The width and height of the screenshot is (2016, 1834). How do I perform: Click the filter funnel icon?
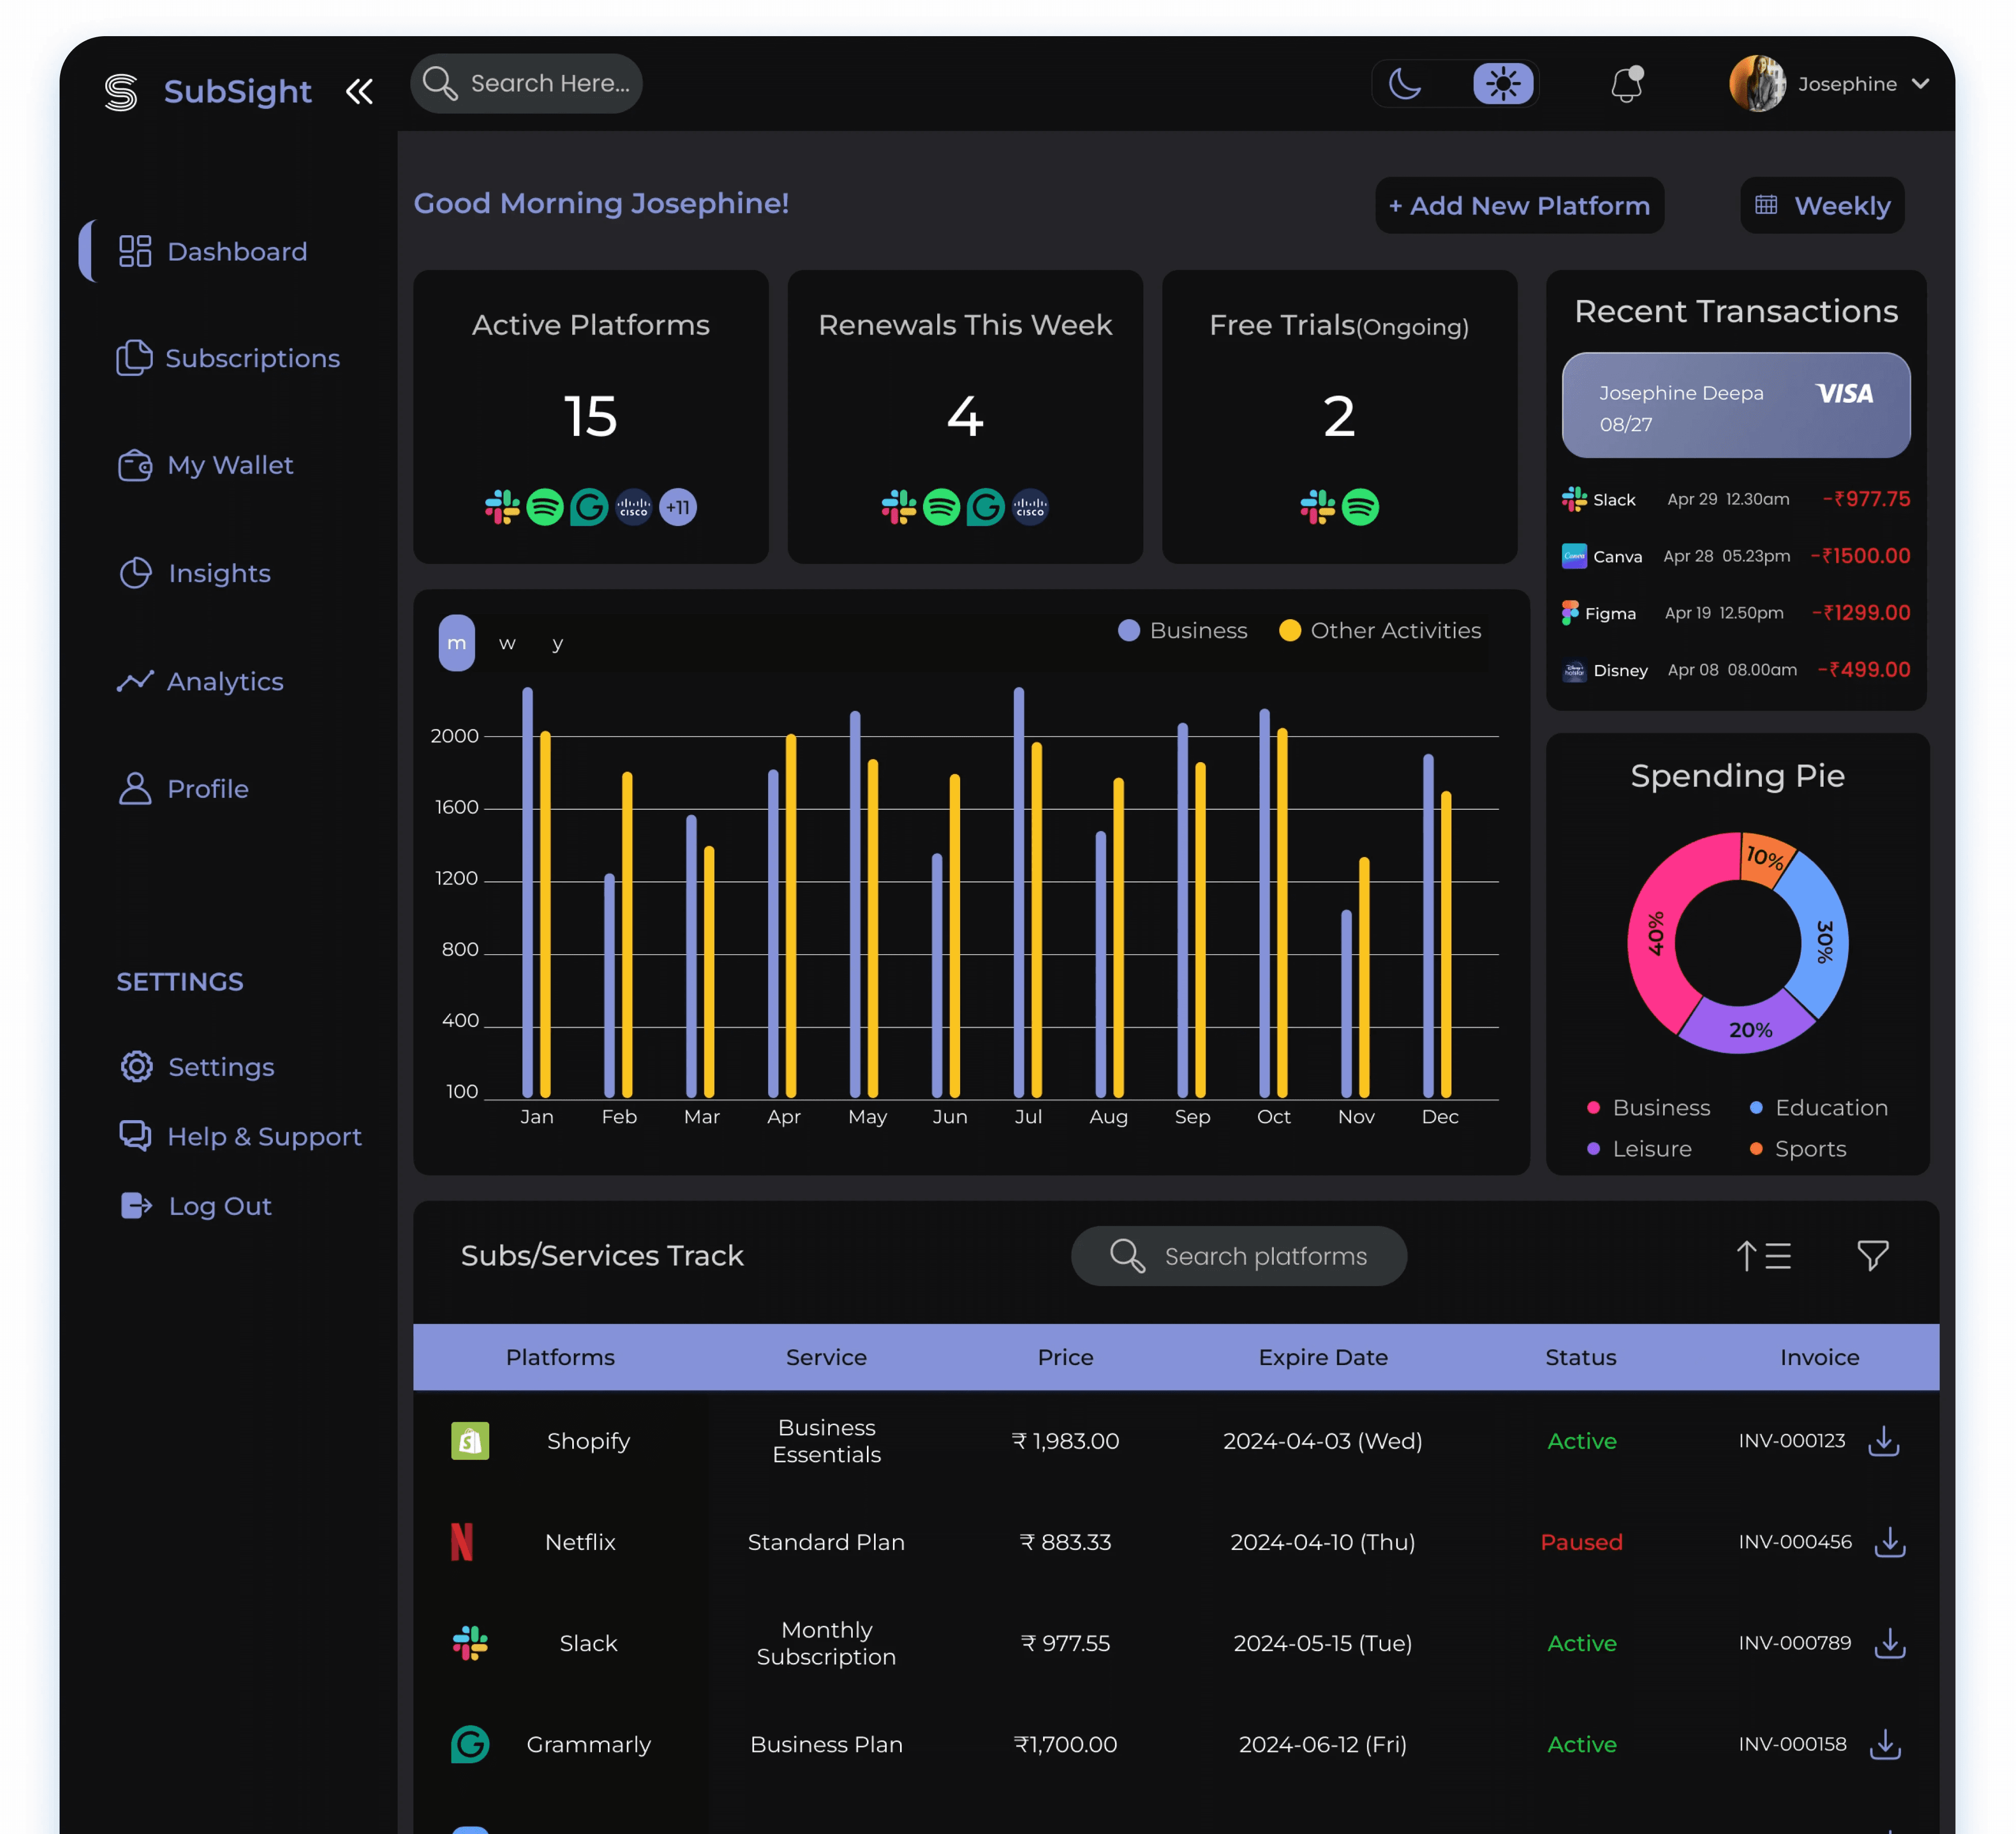[x=1872, y=1255]
